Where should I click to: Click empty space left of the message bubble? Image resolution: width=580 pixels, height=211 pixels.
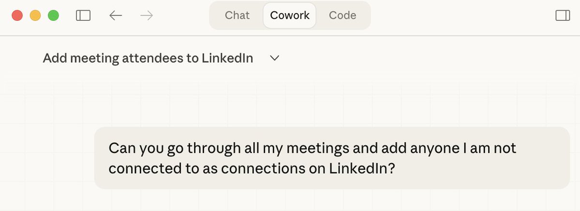(x=48, y=158)
